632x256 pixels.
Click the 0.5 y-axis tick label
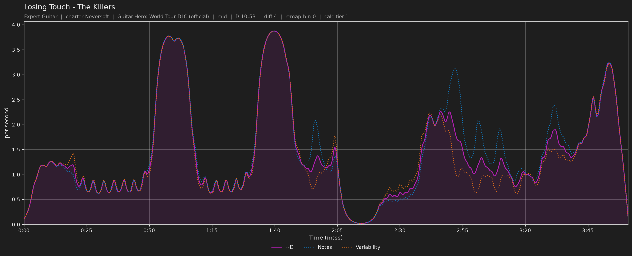click(16, 200)
